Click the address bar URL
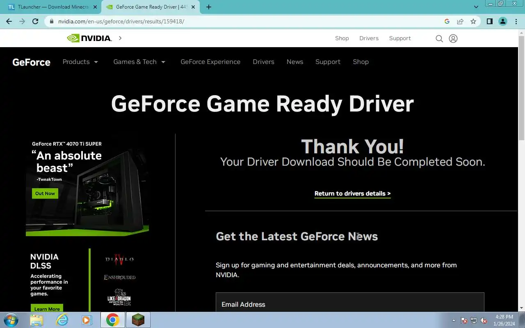525x328 pixels. (x=121, y=21)
